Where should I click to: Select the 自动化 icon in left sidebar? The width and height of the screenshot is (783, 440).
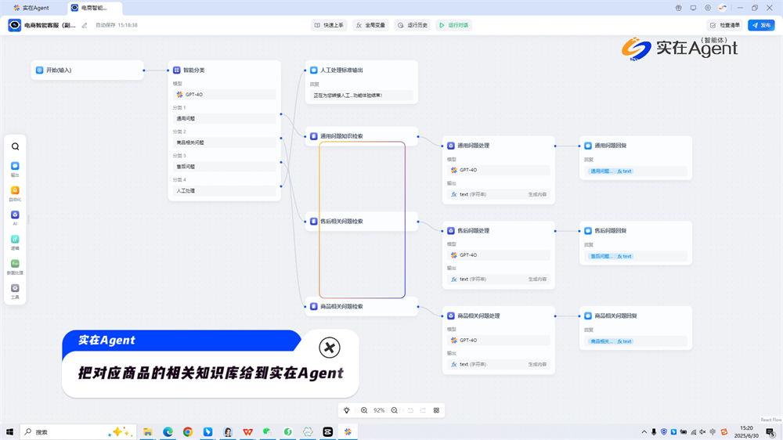15,191
